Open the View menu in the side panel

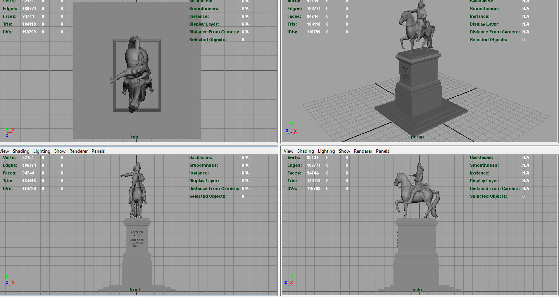pos(288,151)
